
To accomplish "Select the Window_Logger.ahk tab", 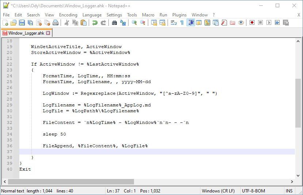I will point(26,33).
